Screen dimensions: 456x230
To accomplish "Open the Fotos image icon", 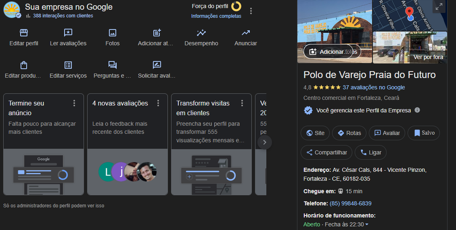I will pyautogui.click(x=113, y=33).
